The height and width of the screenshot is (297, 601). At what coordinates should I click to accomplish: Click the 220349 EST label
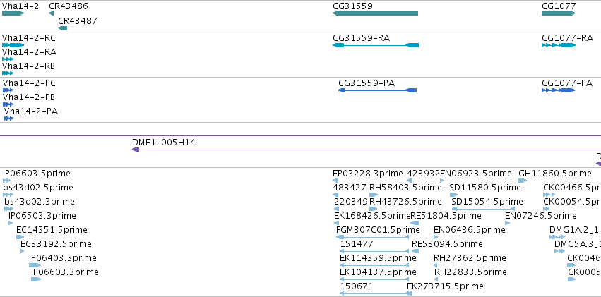tap(350, 201)
